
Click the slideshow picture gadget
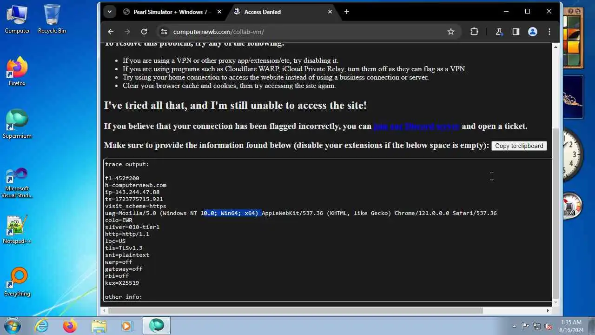(x=573, y=98)
